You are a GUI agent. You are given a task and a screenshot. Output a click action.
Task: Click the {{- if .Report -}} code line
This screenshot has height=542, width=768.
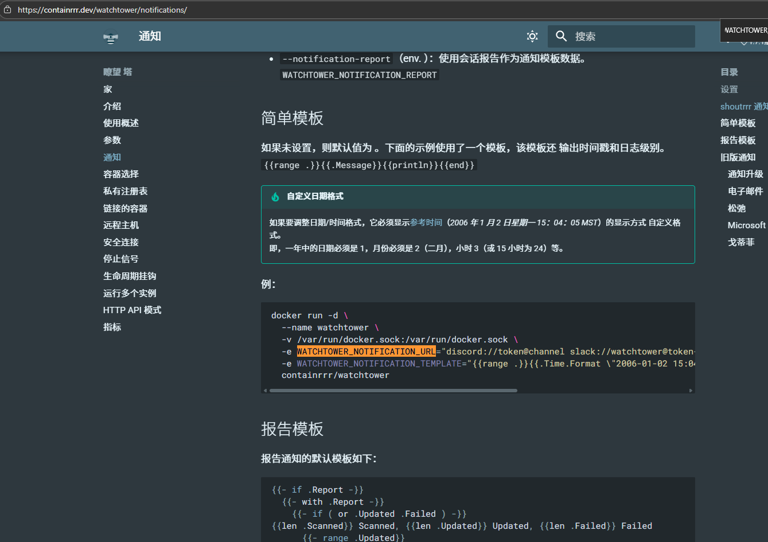pos(318,490)
